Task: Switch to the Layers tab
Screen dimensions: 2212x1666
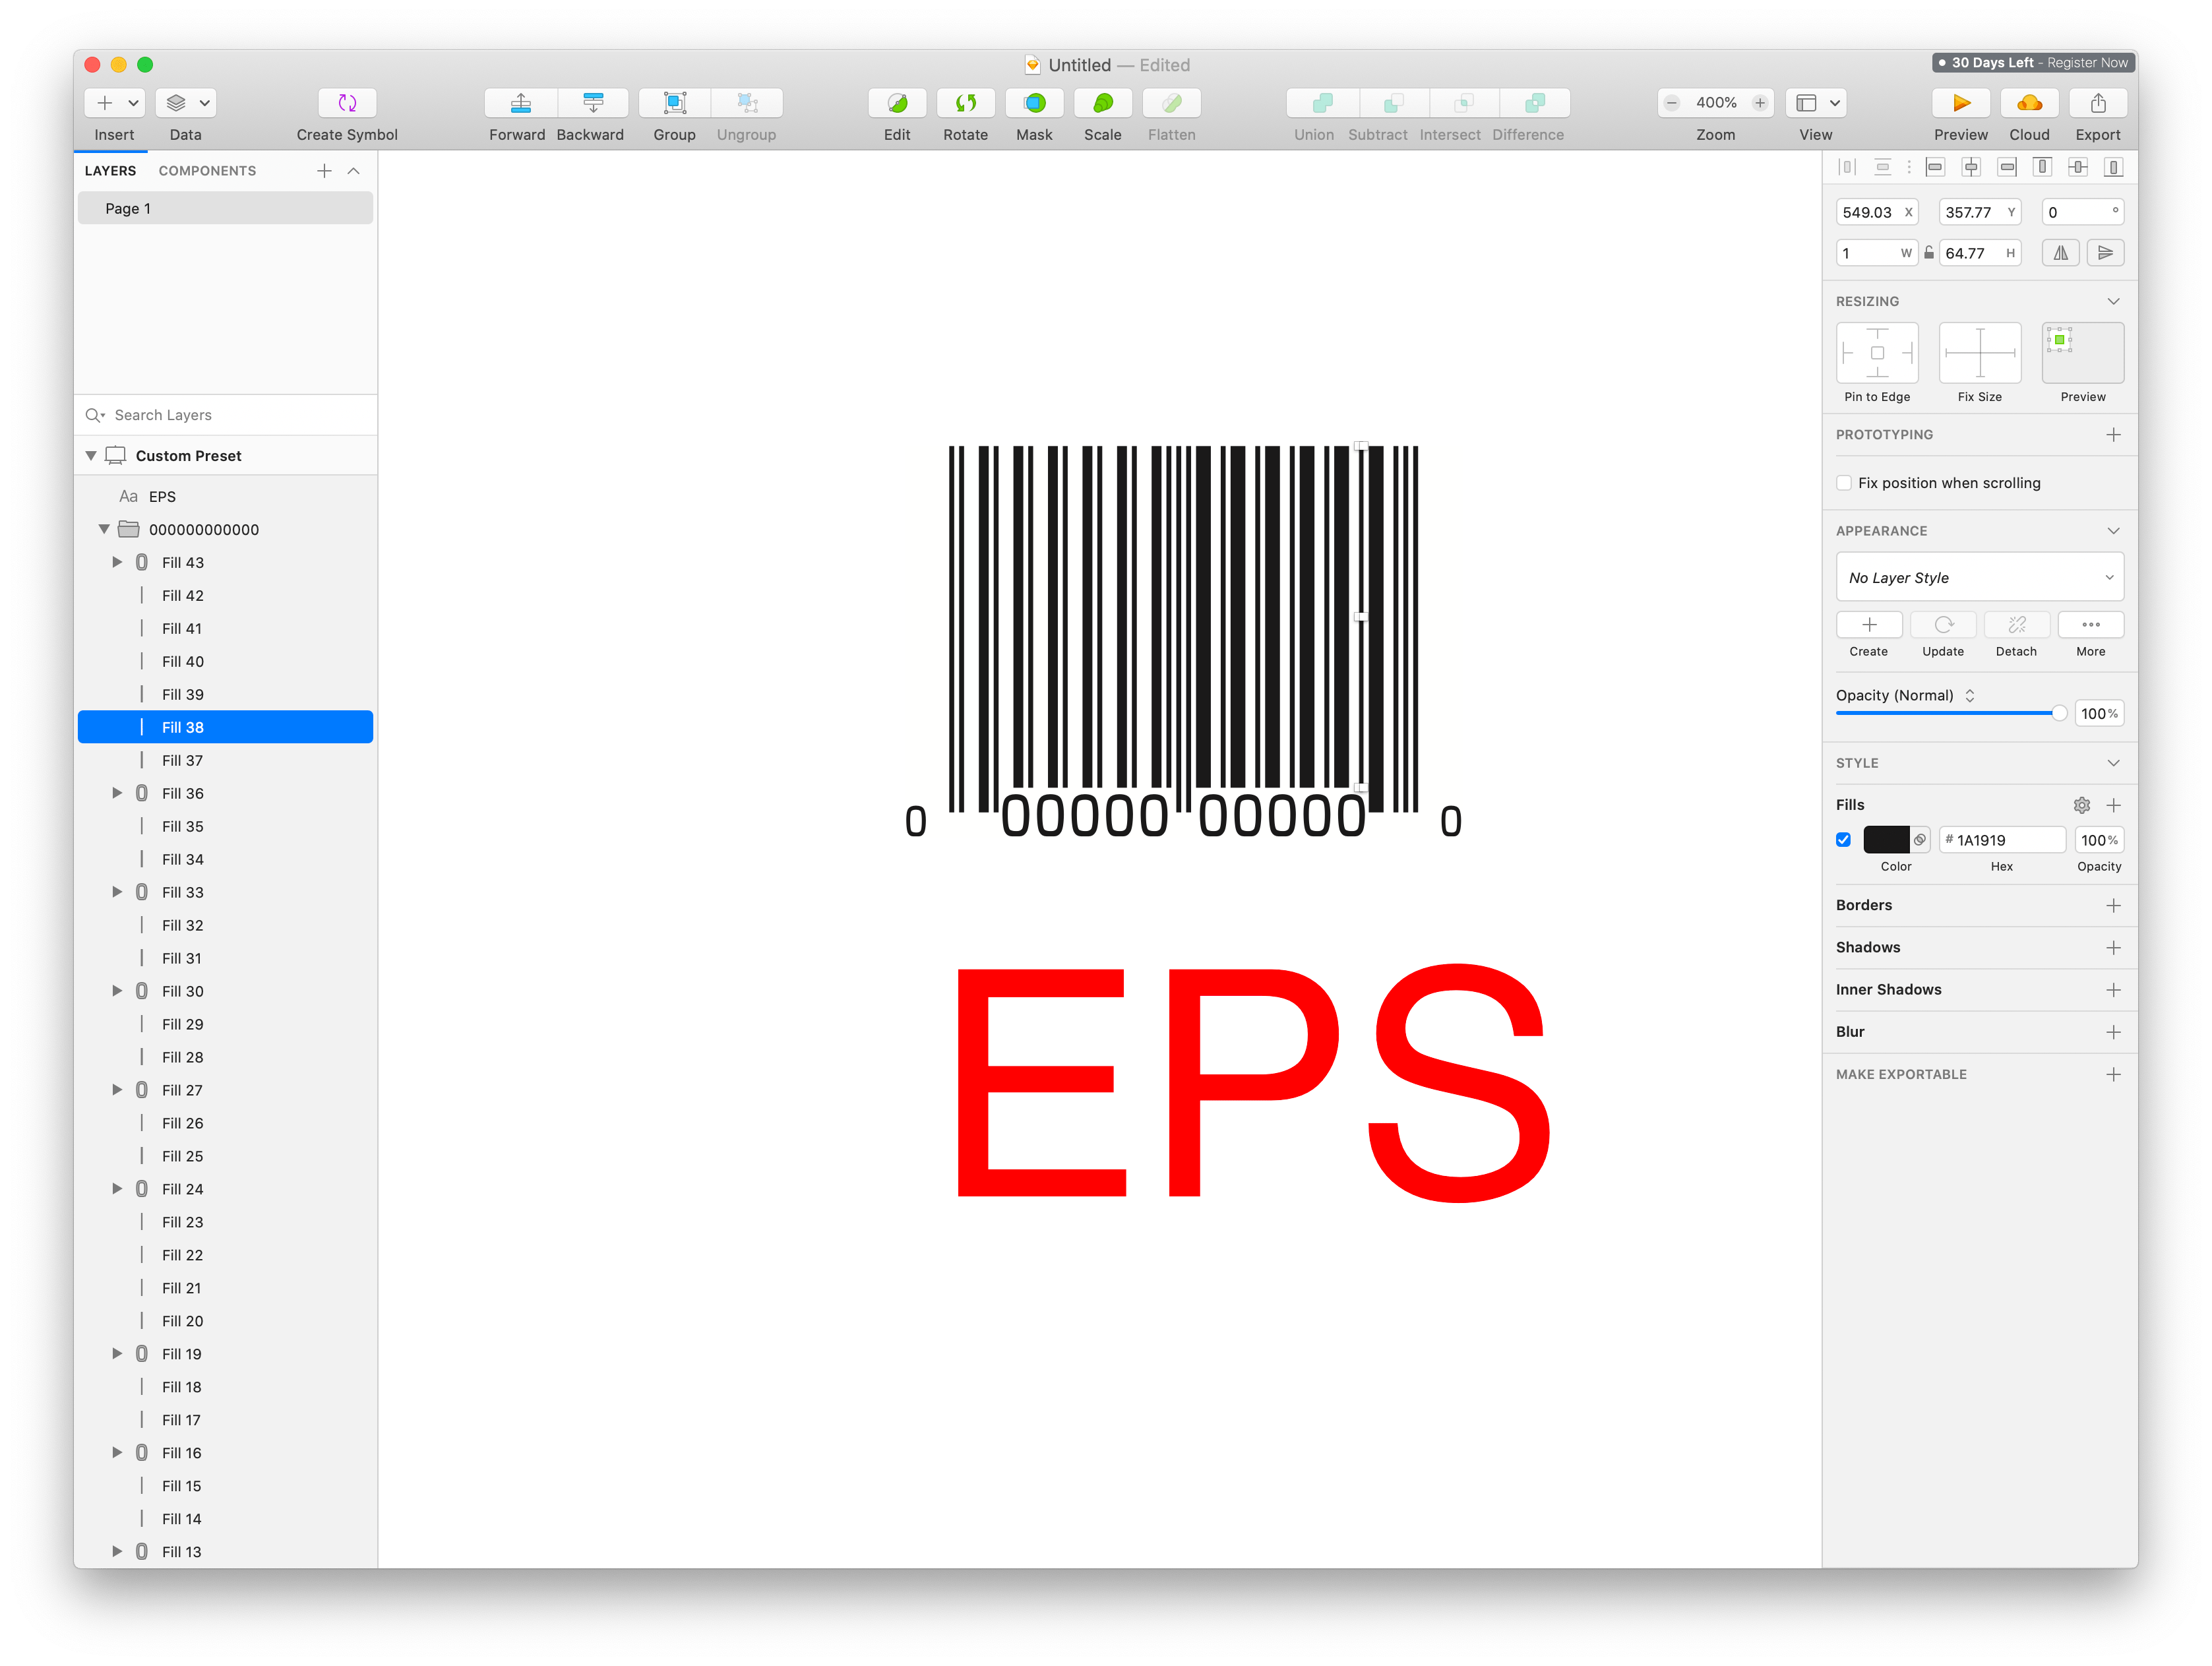Action: tap(110, 171)
